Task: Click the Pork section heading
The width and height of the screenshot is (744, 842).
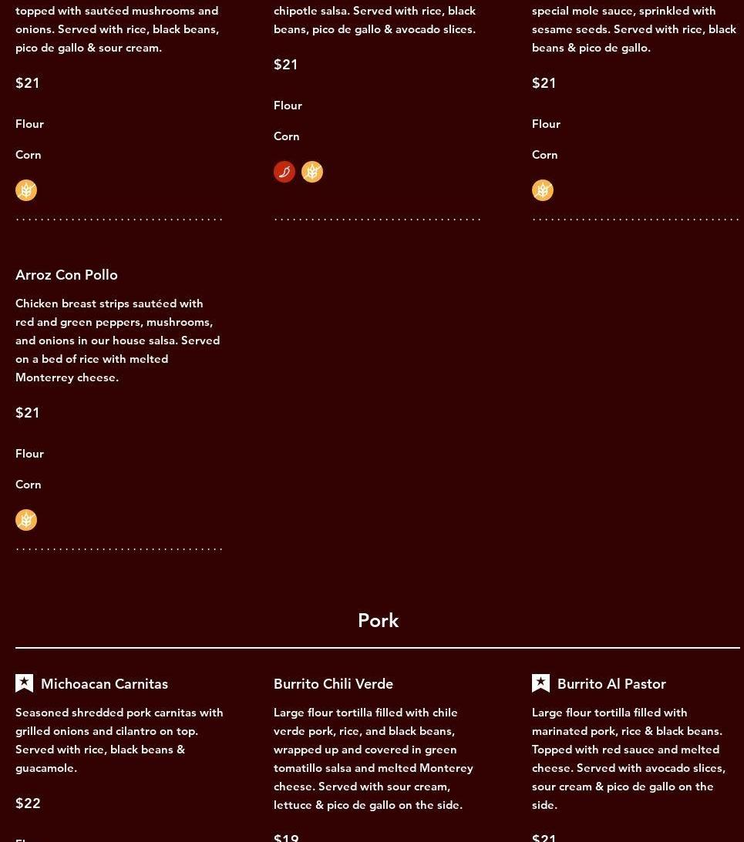Action: point(378,621)
